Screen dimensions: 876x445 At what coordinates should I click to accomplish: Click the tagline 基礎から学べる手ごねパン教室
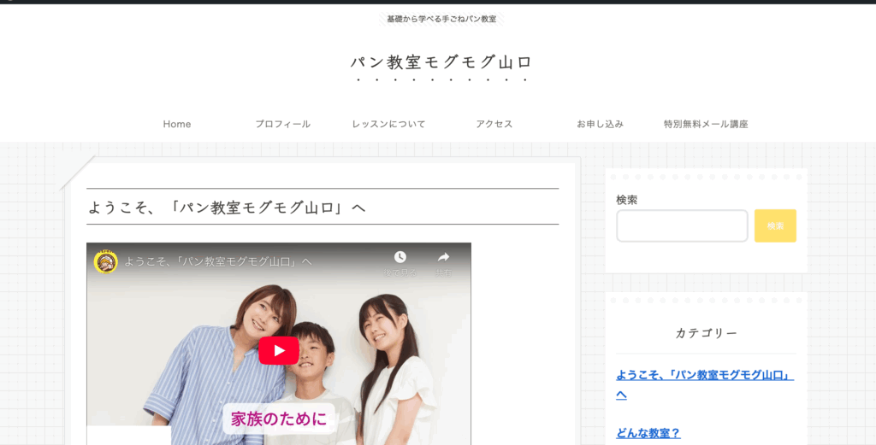pyautogui.click(x=441, y=19)
